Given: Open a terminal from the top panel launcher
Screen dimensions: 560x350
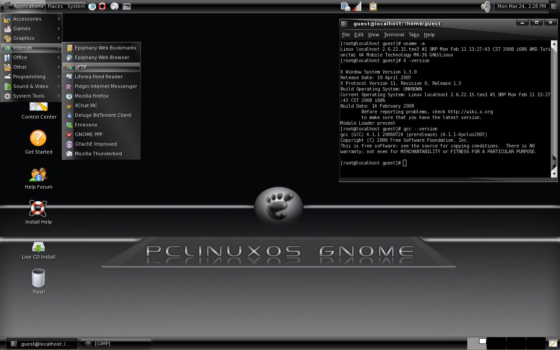Looking at the screenshot, I should click(x=126, y=6).
